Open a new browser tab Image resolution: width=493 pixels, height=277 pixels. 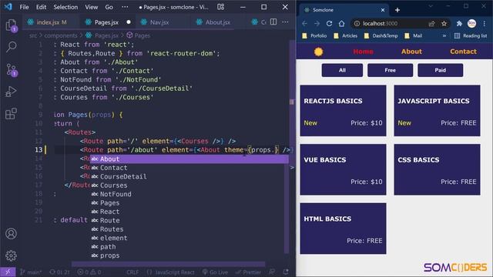pyautogui.click(x=397, y=10)
